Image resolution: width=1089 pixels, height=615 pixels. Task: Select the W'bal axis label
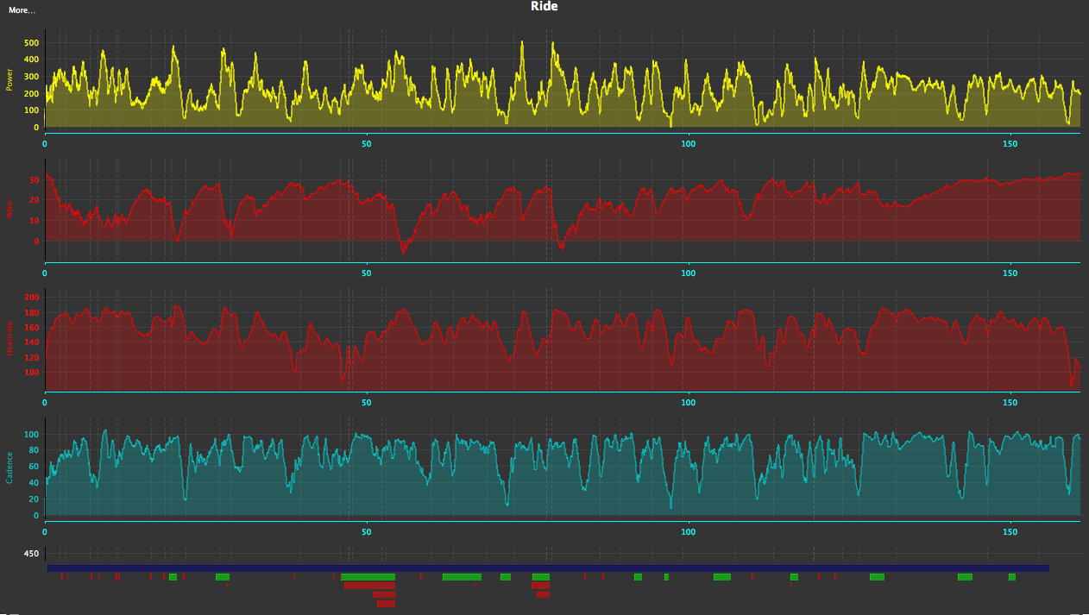(9, 210)
